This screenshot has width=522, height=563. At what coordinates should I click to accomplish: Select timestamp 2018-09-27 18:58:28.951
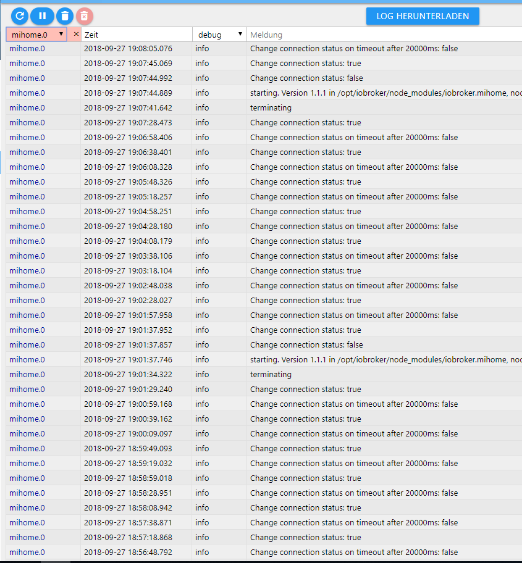(x=128, y=493)
